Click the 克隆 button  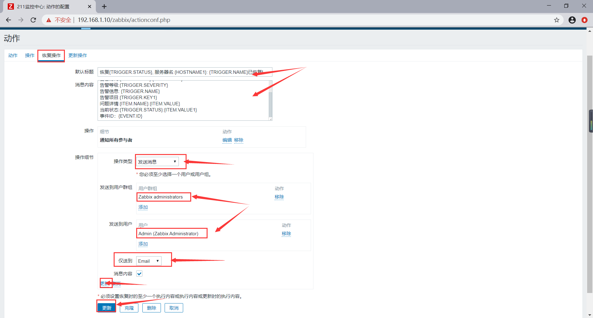coord(129,308)
